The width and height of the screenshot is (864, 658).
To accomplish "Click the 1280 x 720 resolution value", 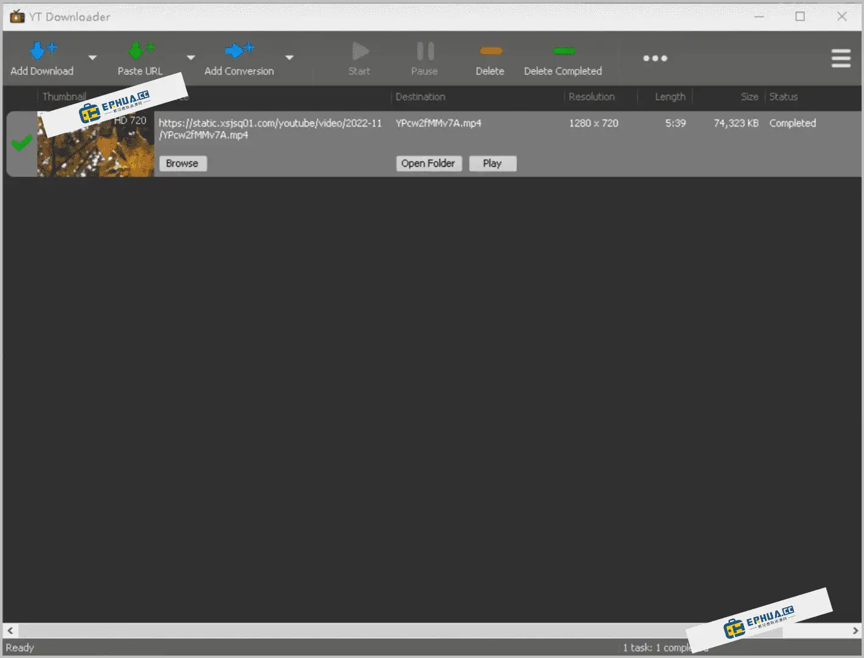I will coord(594,123).
